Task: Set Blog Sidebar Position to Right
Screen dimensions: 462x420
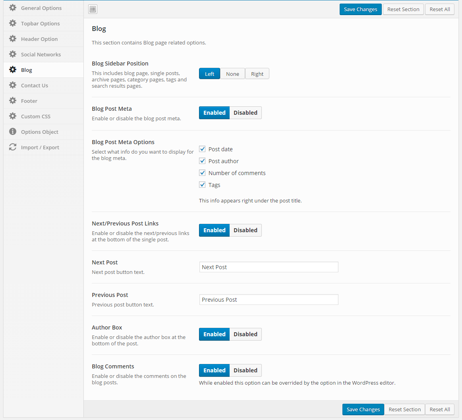Action: coord(257,74)
